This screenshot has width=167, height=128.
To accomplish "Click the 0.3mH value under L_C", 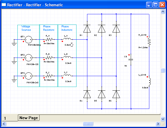I will (68, 82).
